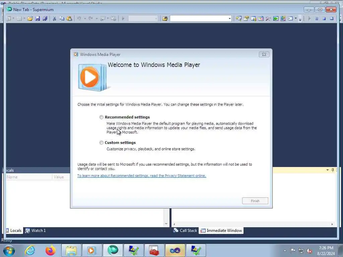Screen dimensions: 343x257
Task: Click the Undo arrow icon
Action: click(x=79, y=19)
